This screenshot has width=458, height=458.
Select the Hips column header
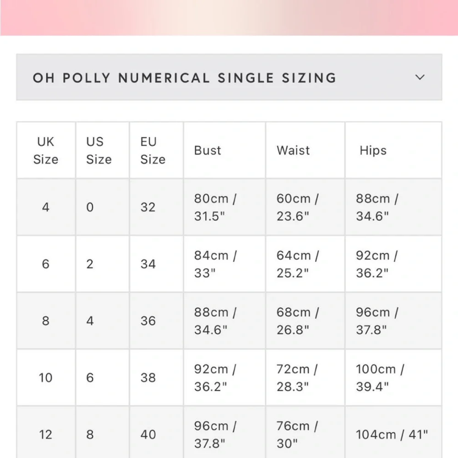pyautogui.click(x=393, y=150)
